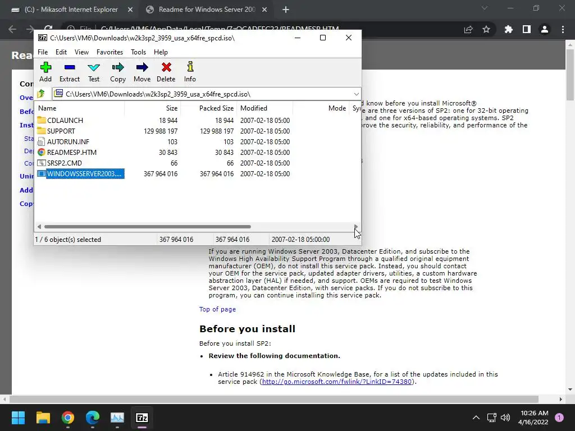Sort by the Modified column header
This screenshot has height=431, width=575.
[x=265, y=108]
